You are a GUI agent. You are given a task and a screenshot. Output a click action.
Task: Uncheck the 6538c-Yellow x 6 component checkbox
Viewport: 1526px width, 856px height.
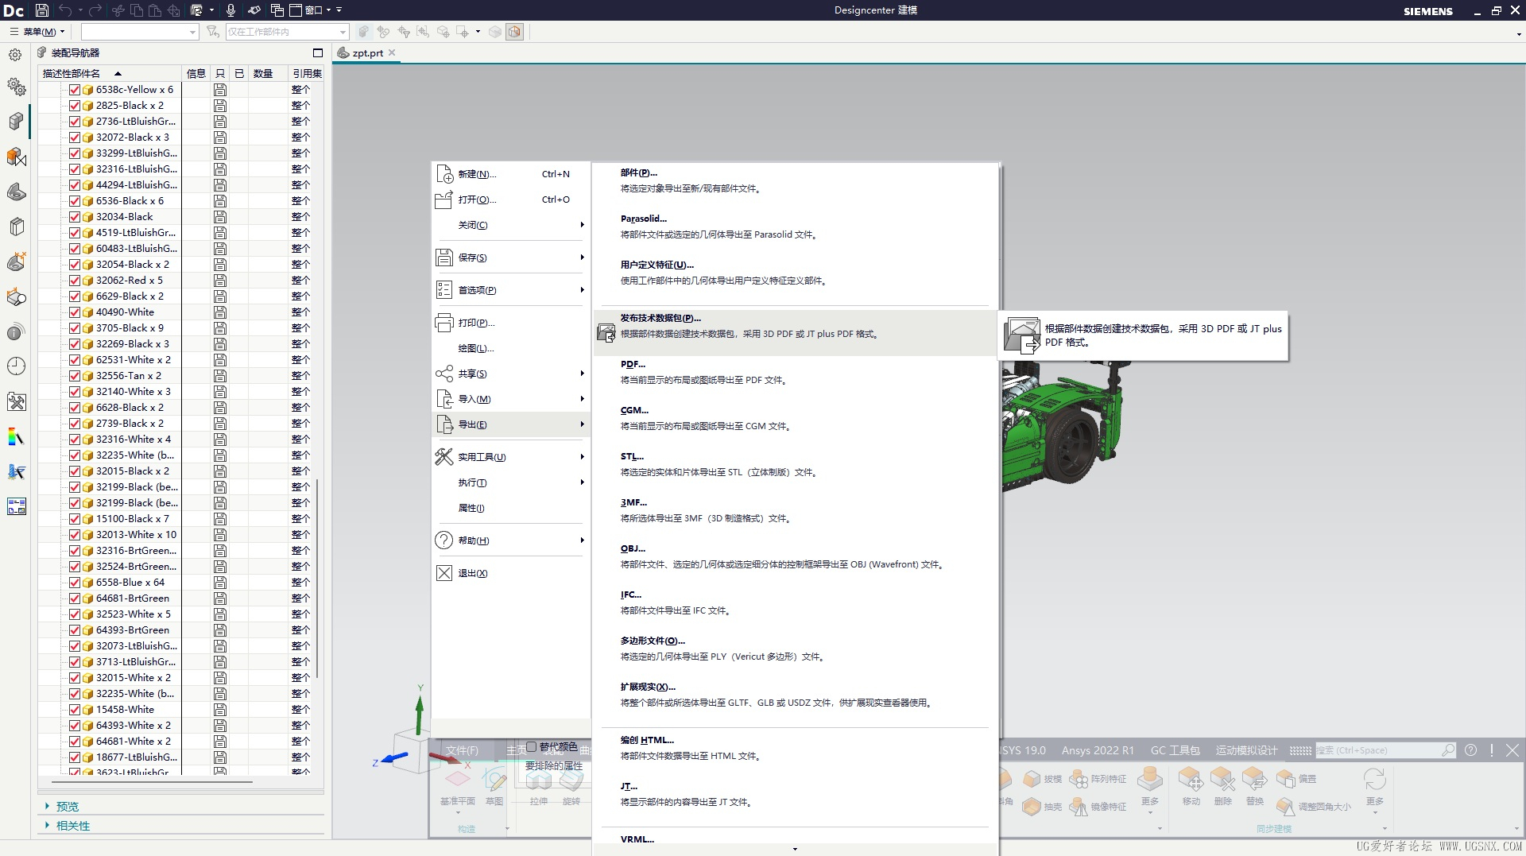pos(75,90)
